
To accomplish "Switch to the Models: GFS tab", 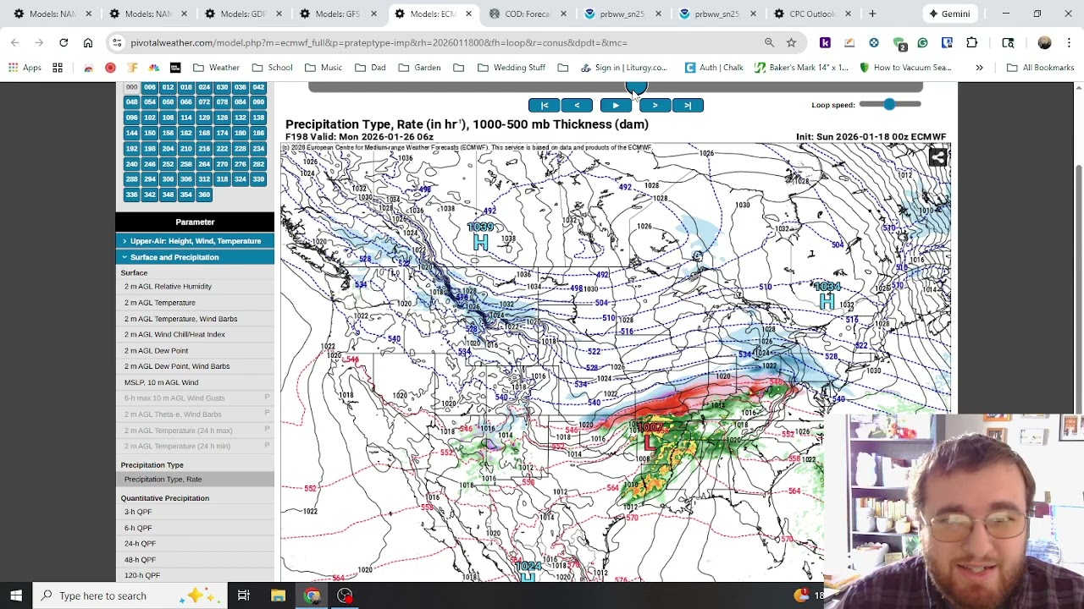I will coord(337,14).
